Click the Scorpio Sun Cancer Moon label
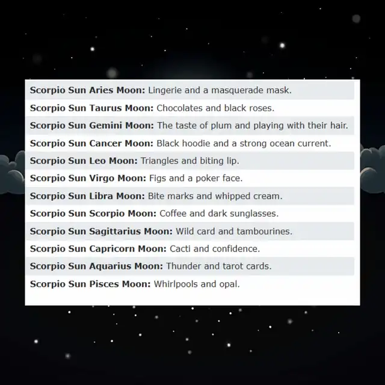 91,143
